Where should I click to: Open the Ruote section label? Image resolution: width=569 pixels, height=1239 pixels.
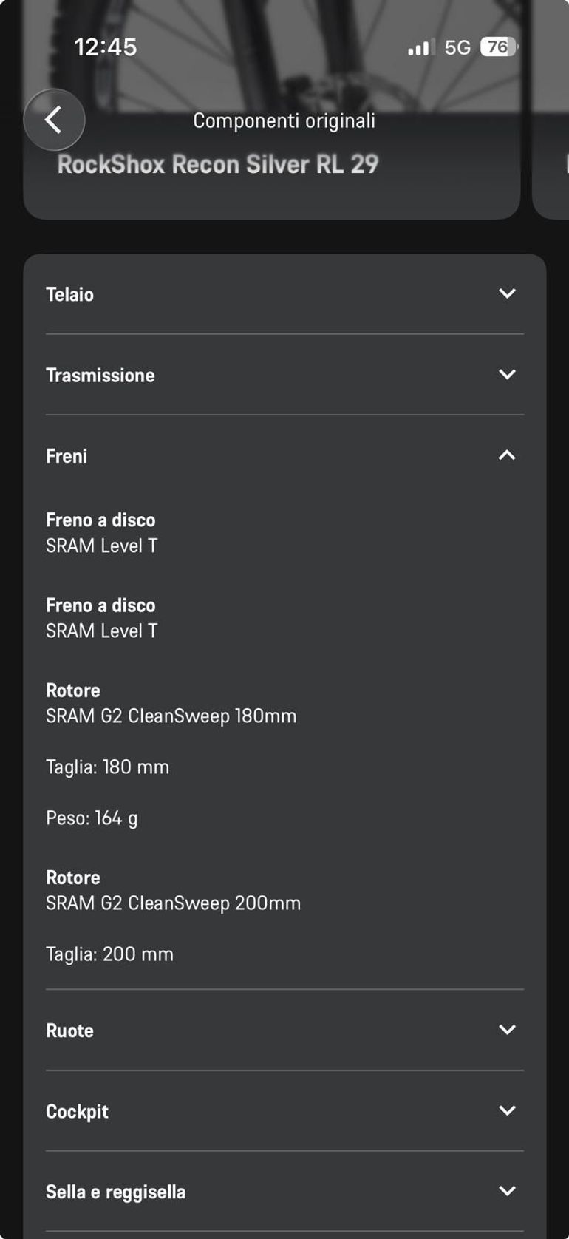pos(69,1031)
